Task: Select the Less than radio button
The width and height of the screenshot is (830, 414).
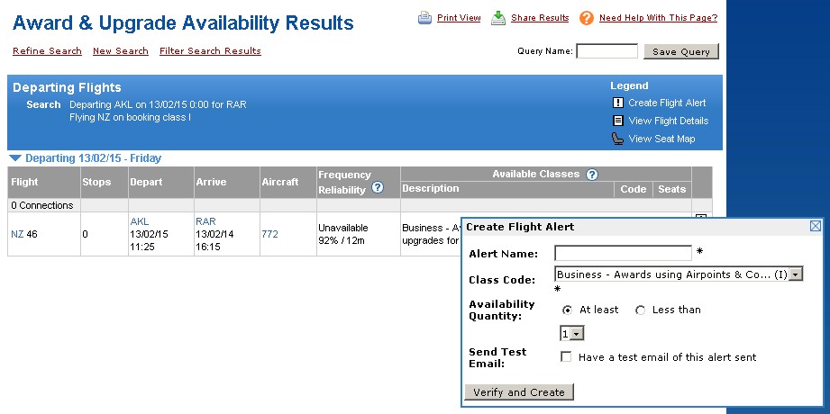Action: tap(640, 310)
